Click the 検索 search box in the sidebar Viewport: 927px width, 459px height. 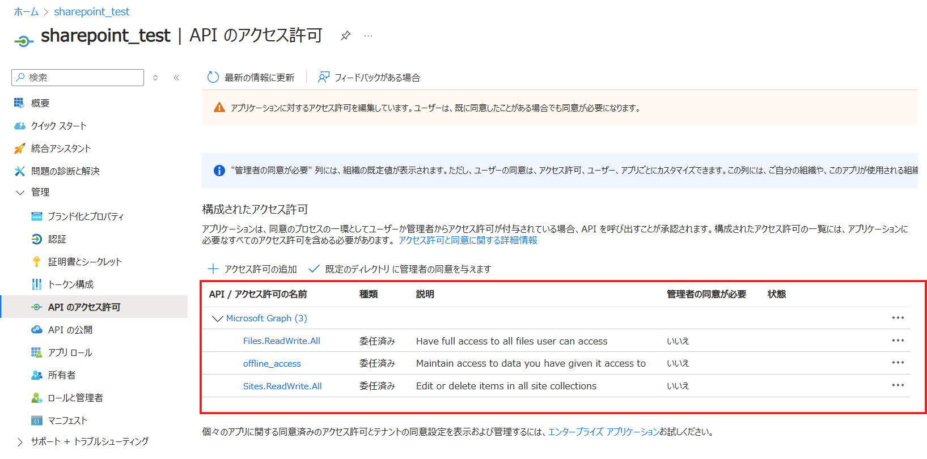point(78,78)
